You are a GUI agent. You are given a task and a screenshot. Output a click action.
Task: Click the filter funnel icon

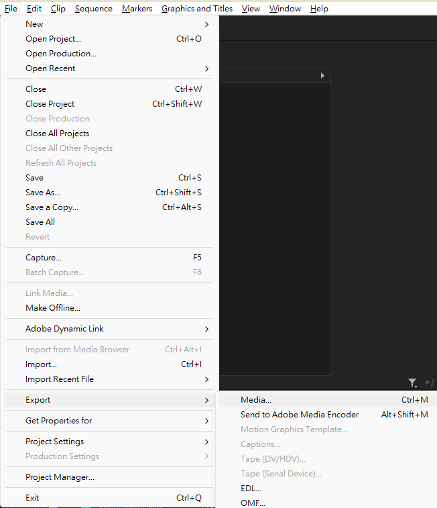[412, 383]
